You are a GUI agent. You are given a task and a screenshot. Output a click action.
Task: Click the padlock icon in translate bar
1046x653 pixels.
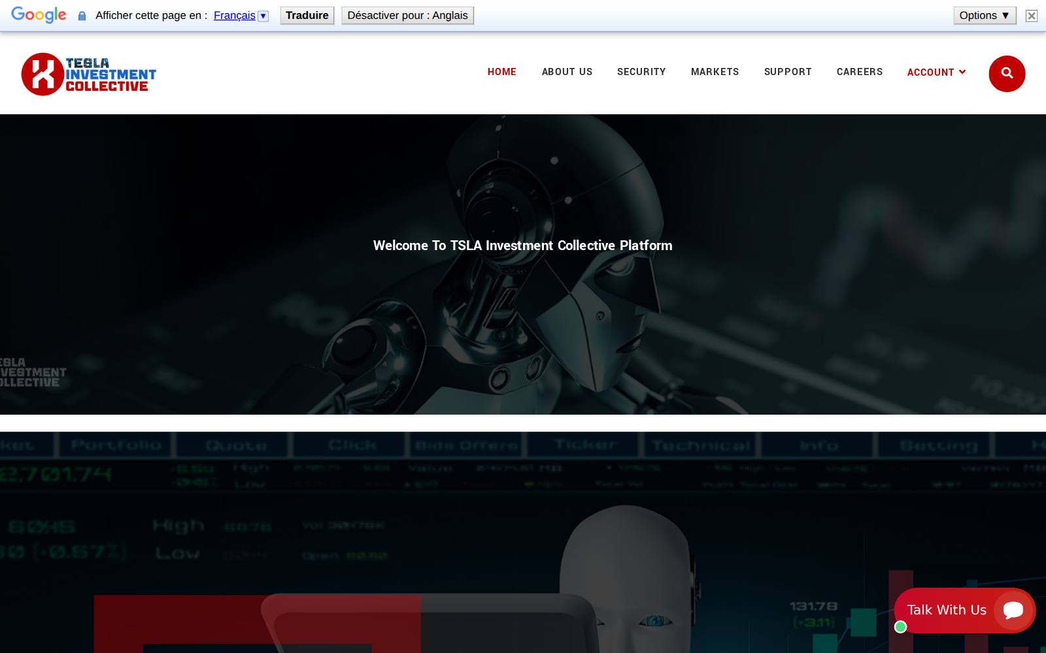click(x=82, y=16)
